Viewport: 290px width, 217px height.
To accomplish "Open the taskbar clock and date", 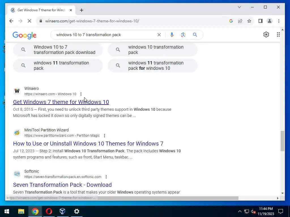I will click(266, 211).
